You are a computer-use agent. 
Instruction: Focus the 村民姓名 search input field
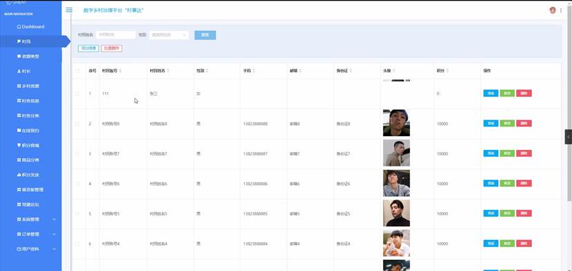(x=116, y=35)
